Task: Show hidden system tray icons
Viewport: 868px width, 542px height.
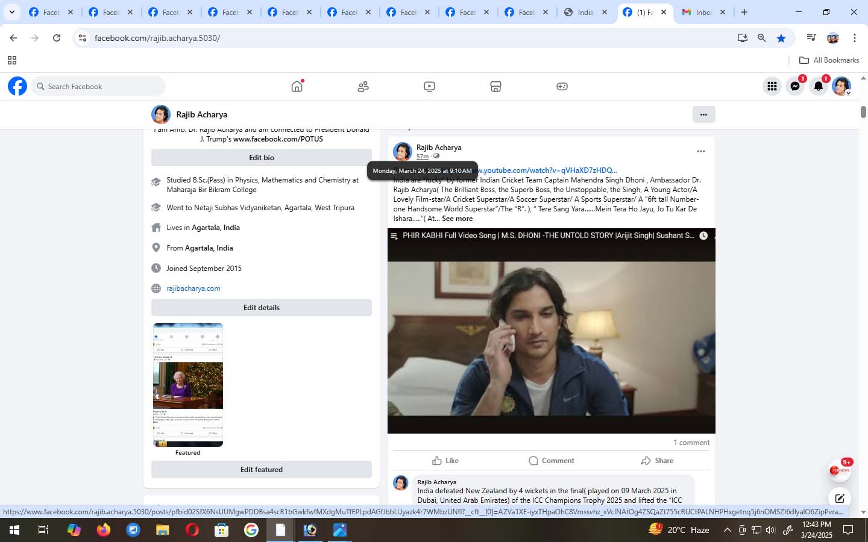Action: pos(727,530)
